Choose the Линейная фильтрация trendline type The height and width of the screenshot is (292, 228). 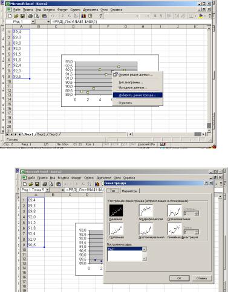coord(174,229)
